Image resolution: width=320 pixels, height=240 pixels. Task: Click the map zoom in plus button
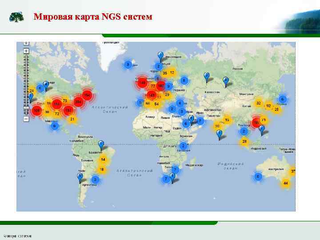point(26,51)
